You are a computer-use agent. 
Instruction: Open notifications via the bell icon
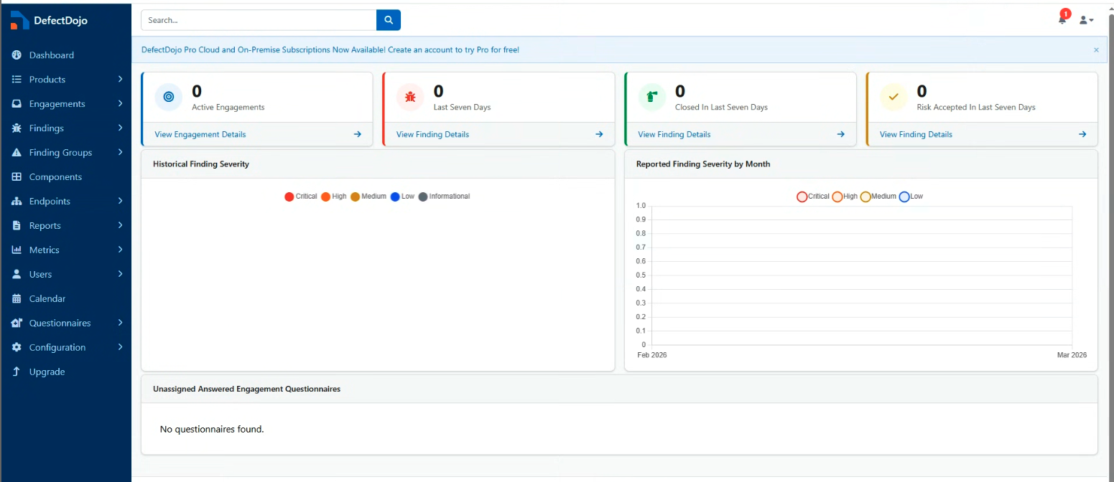(1062, 19)
